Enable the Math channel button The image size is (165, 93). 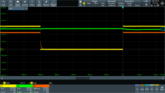tap(147, 89)
